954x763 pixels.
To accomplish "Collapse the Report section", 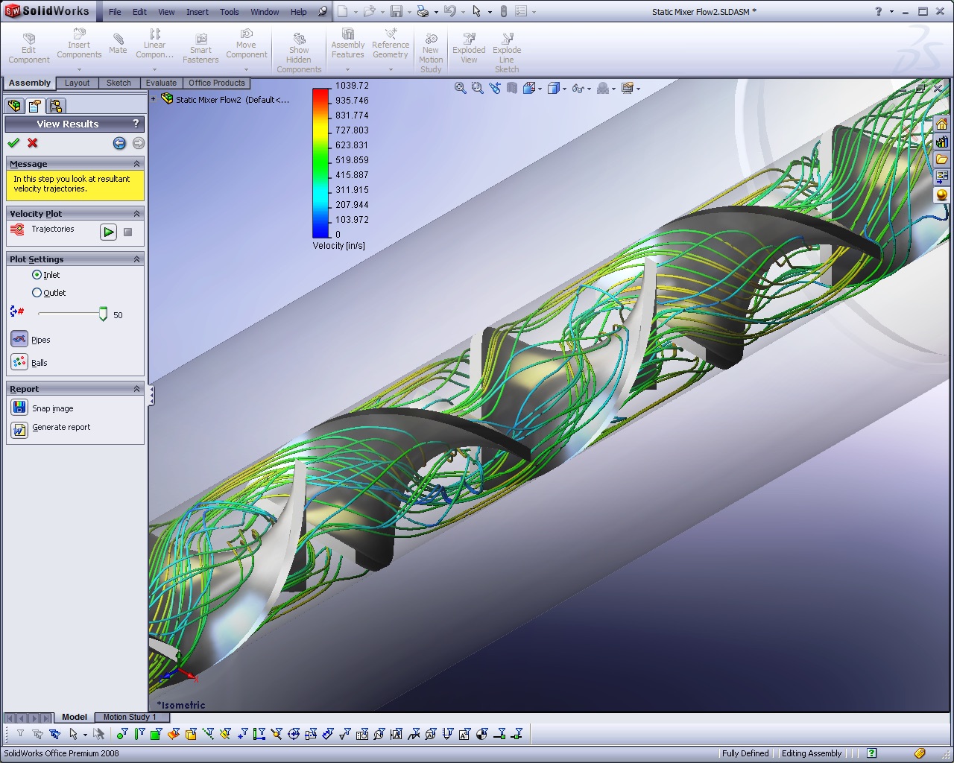I will coord(136,388).
